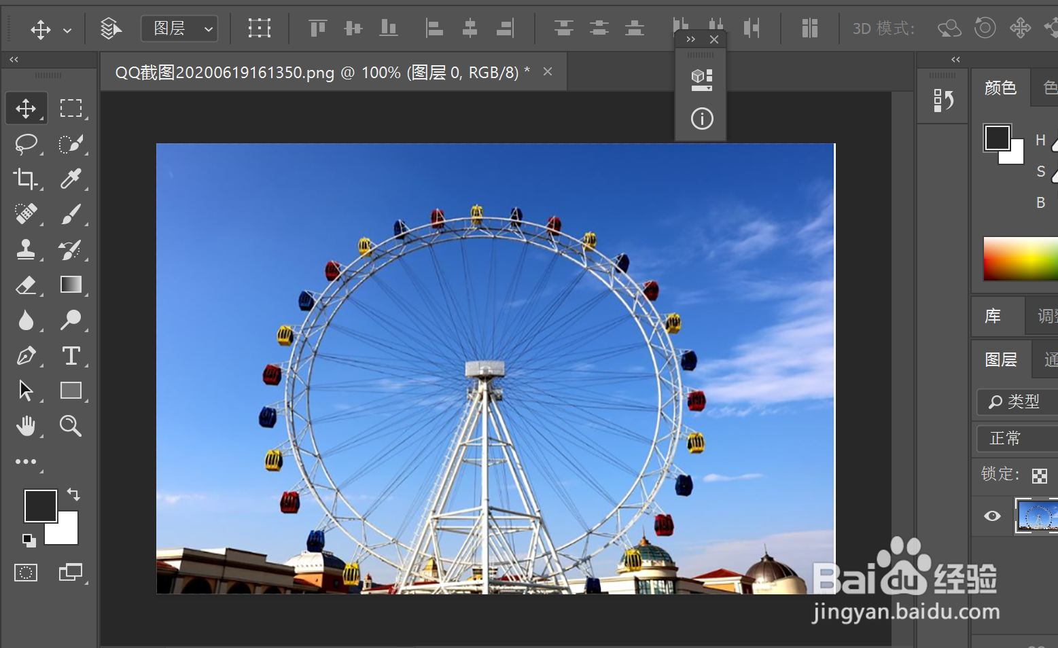Distribute top edges
This screenshot has width=1058, height=648.
click(x=563, y=29)
